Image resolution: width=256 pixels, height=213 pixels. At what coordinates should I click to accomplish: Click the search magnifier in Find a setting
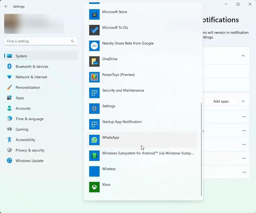pyautogui.click(x=72, y=41)
